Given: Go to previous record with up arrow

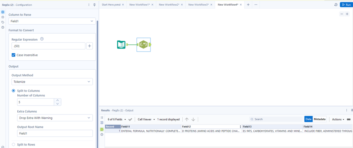Looking at the screenshot, I should 187,119.
